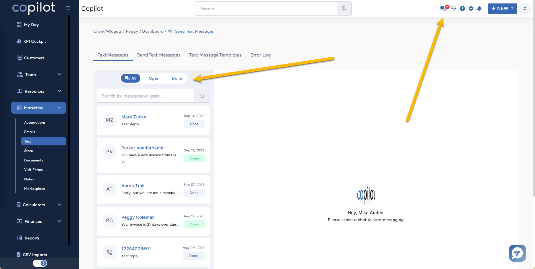Screen dimensions: 535x269
Task: Open Documents under Marketing
Action: pos(34,160)
